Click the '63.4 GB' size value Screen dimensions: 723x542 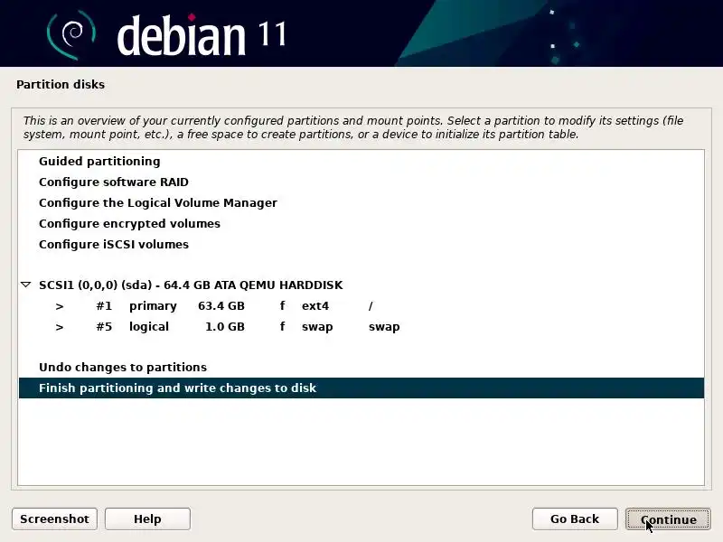pyautogui.click(x=221, y=306)
